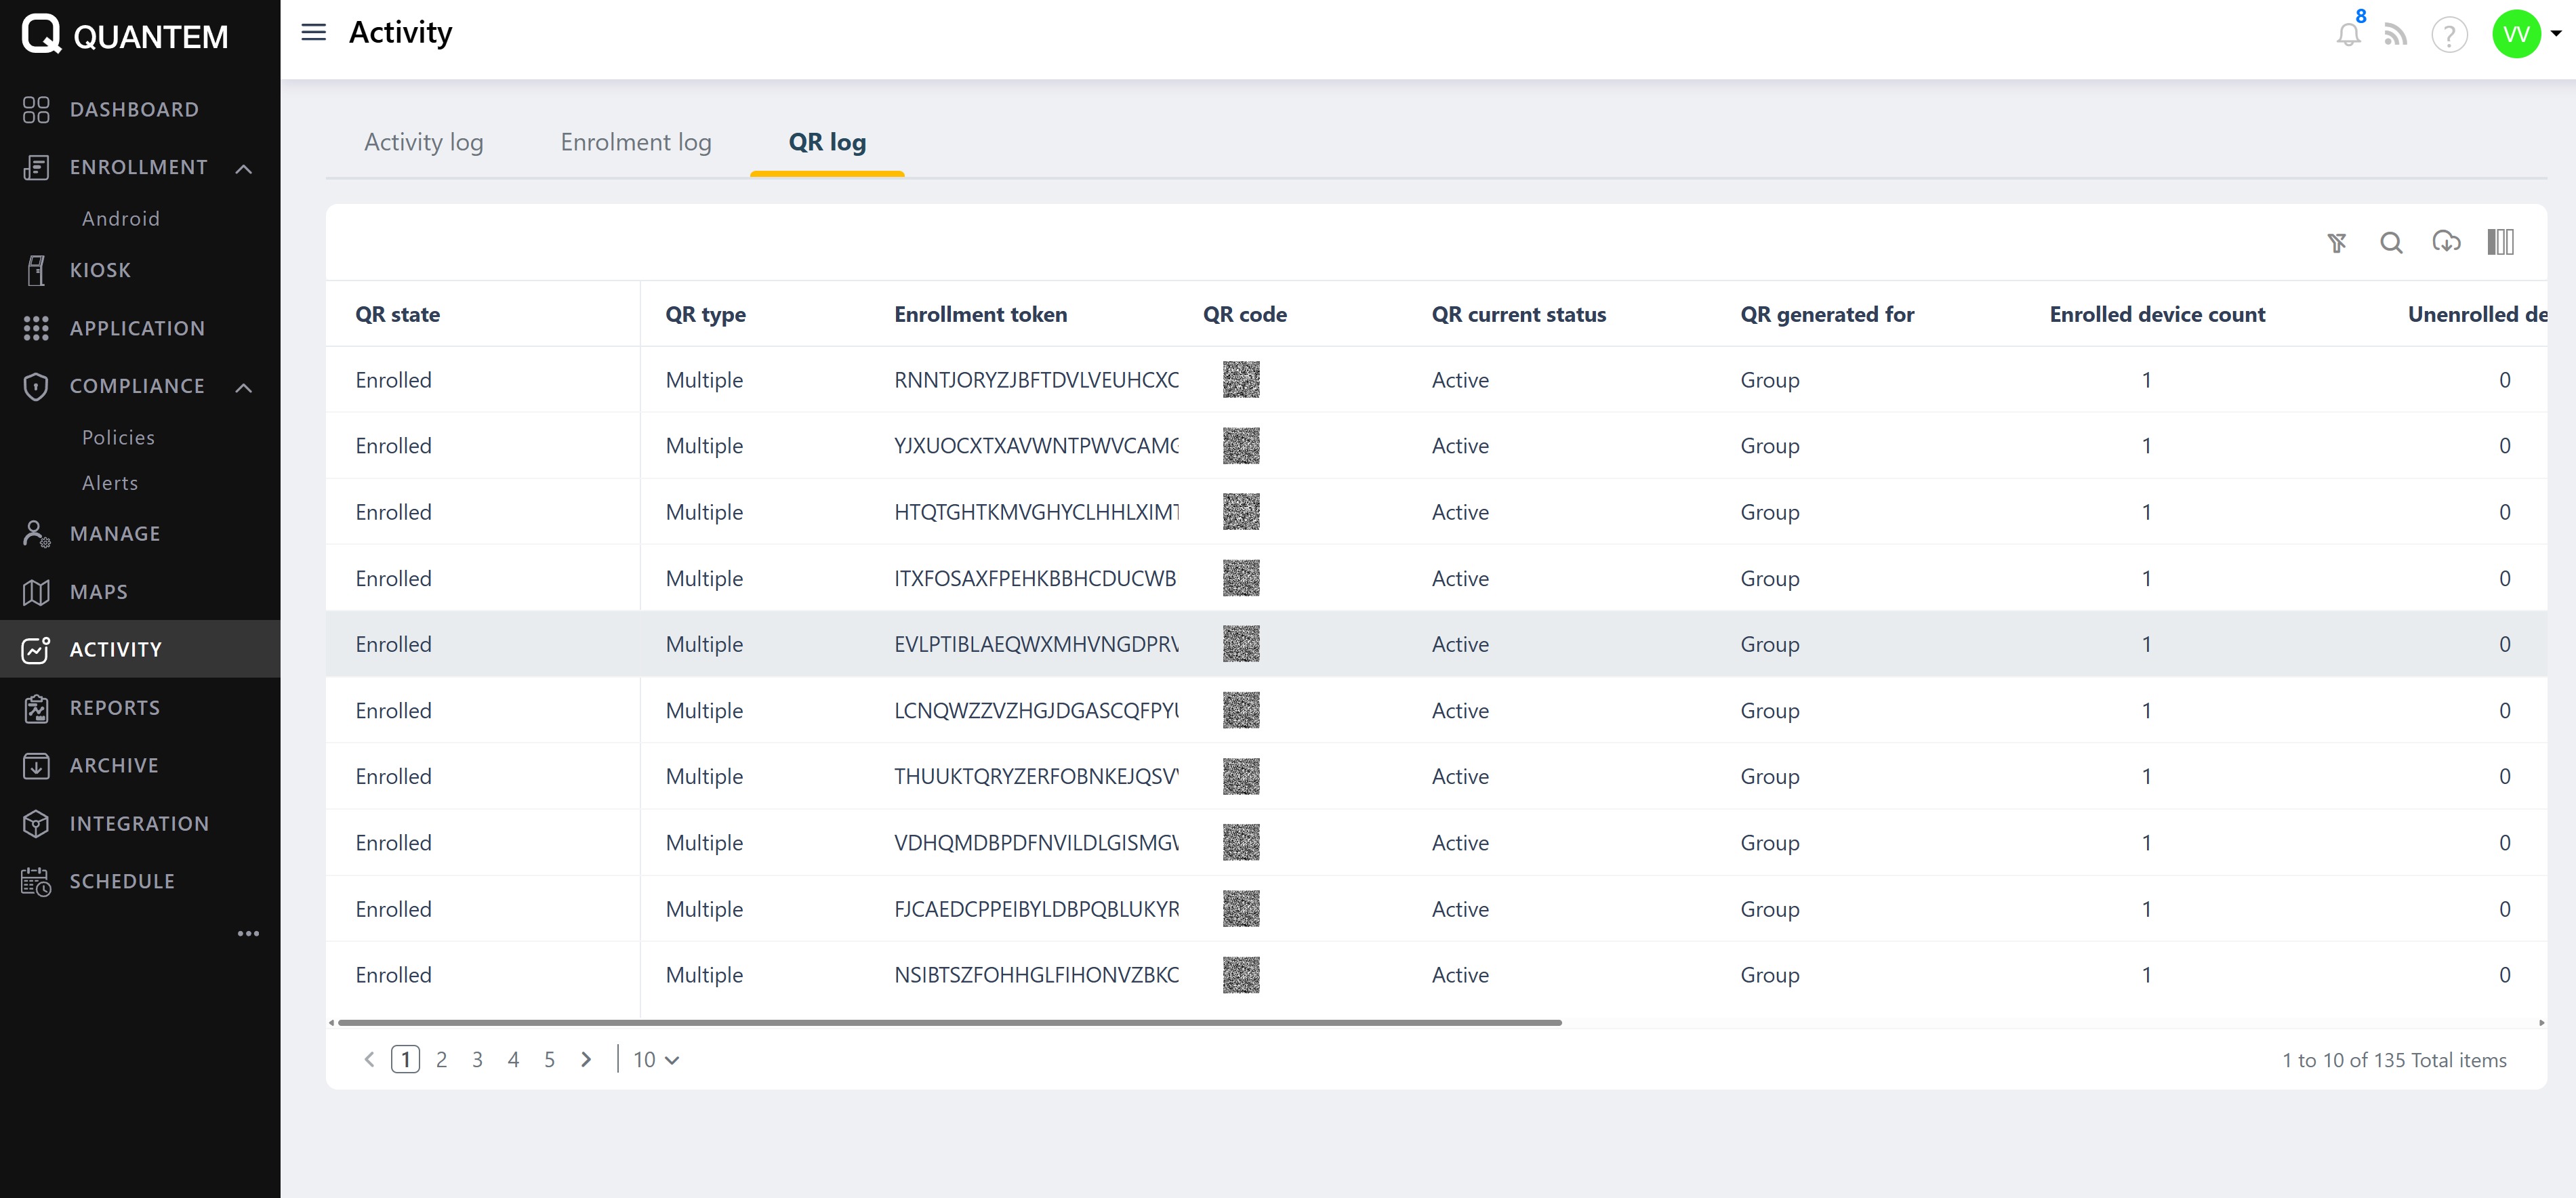Screen dimensions: 2576x1198
Task: Open the VV user avatar menu
Action: pos(2518,35)
